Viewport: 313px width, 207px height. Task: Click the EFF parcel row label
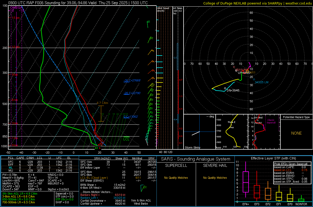coord(11,165)
